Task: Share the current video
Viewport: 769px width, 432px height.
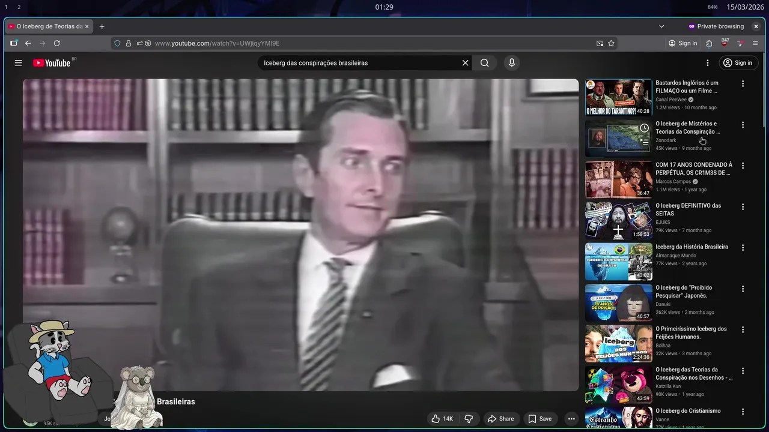Action: (500, 419)
